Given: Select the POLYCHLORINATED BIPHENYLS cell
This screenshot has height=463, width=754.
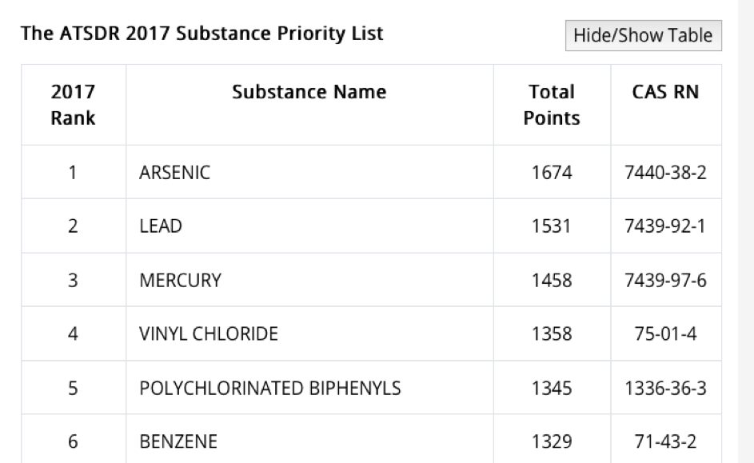Looking at the screenshot, I should click(x=270, y=389).
